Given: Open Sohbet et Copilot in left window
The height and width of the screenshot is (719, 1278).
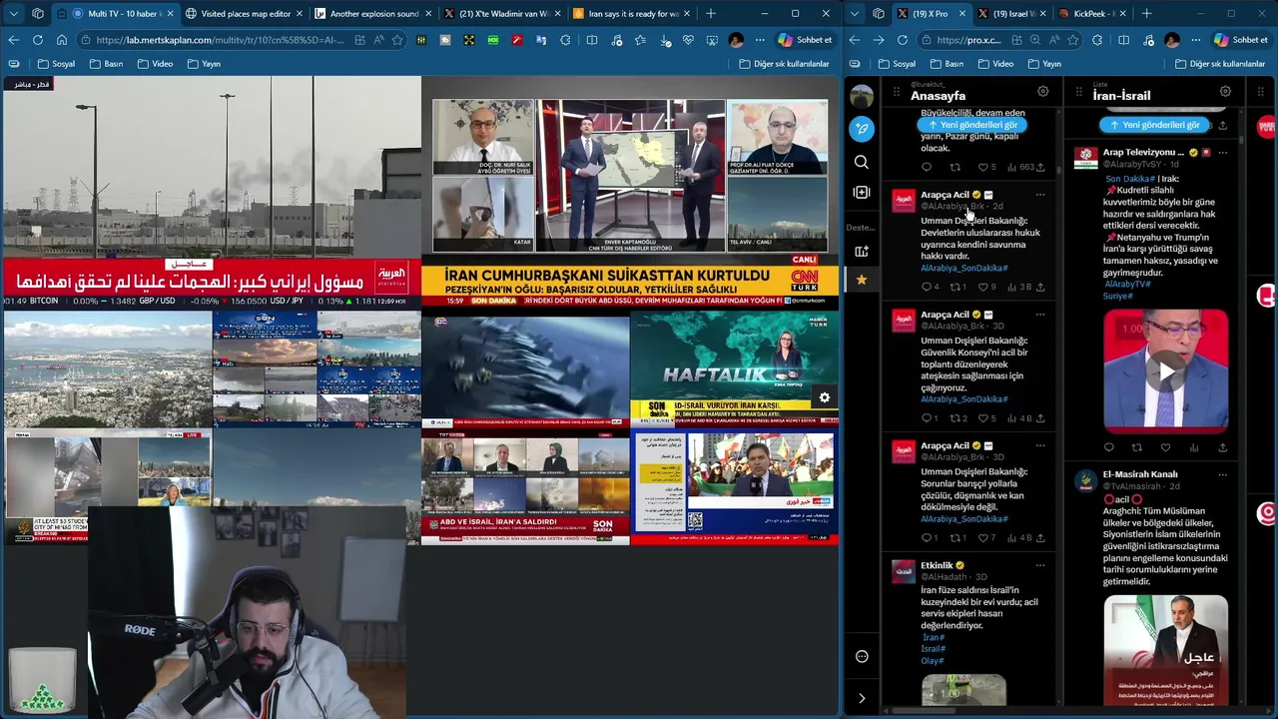Looking at the screenshot, I should click(x=806, y=40).
